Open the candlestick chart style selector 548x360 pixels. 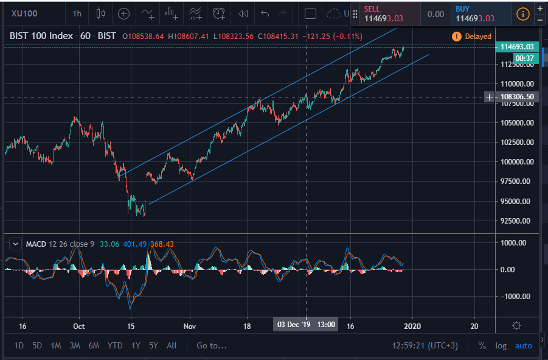[x=100, y=13]
